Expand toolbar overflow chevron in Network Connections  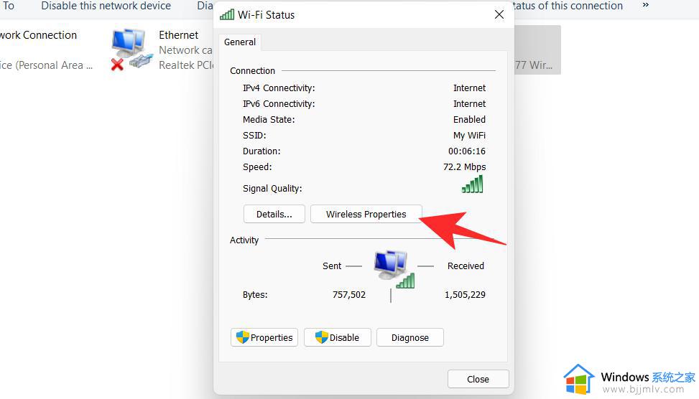(x=646, y=5)
